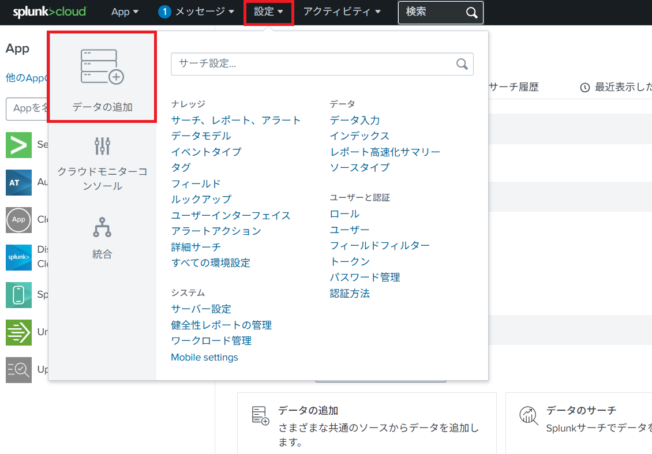This screenshot has height=454, width=652.
Task: Click the teal mobile phone app icon
Action: pyautogui.click(x=18, y=295)
